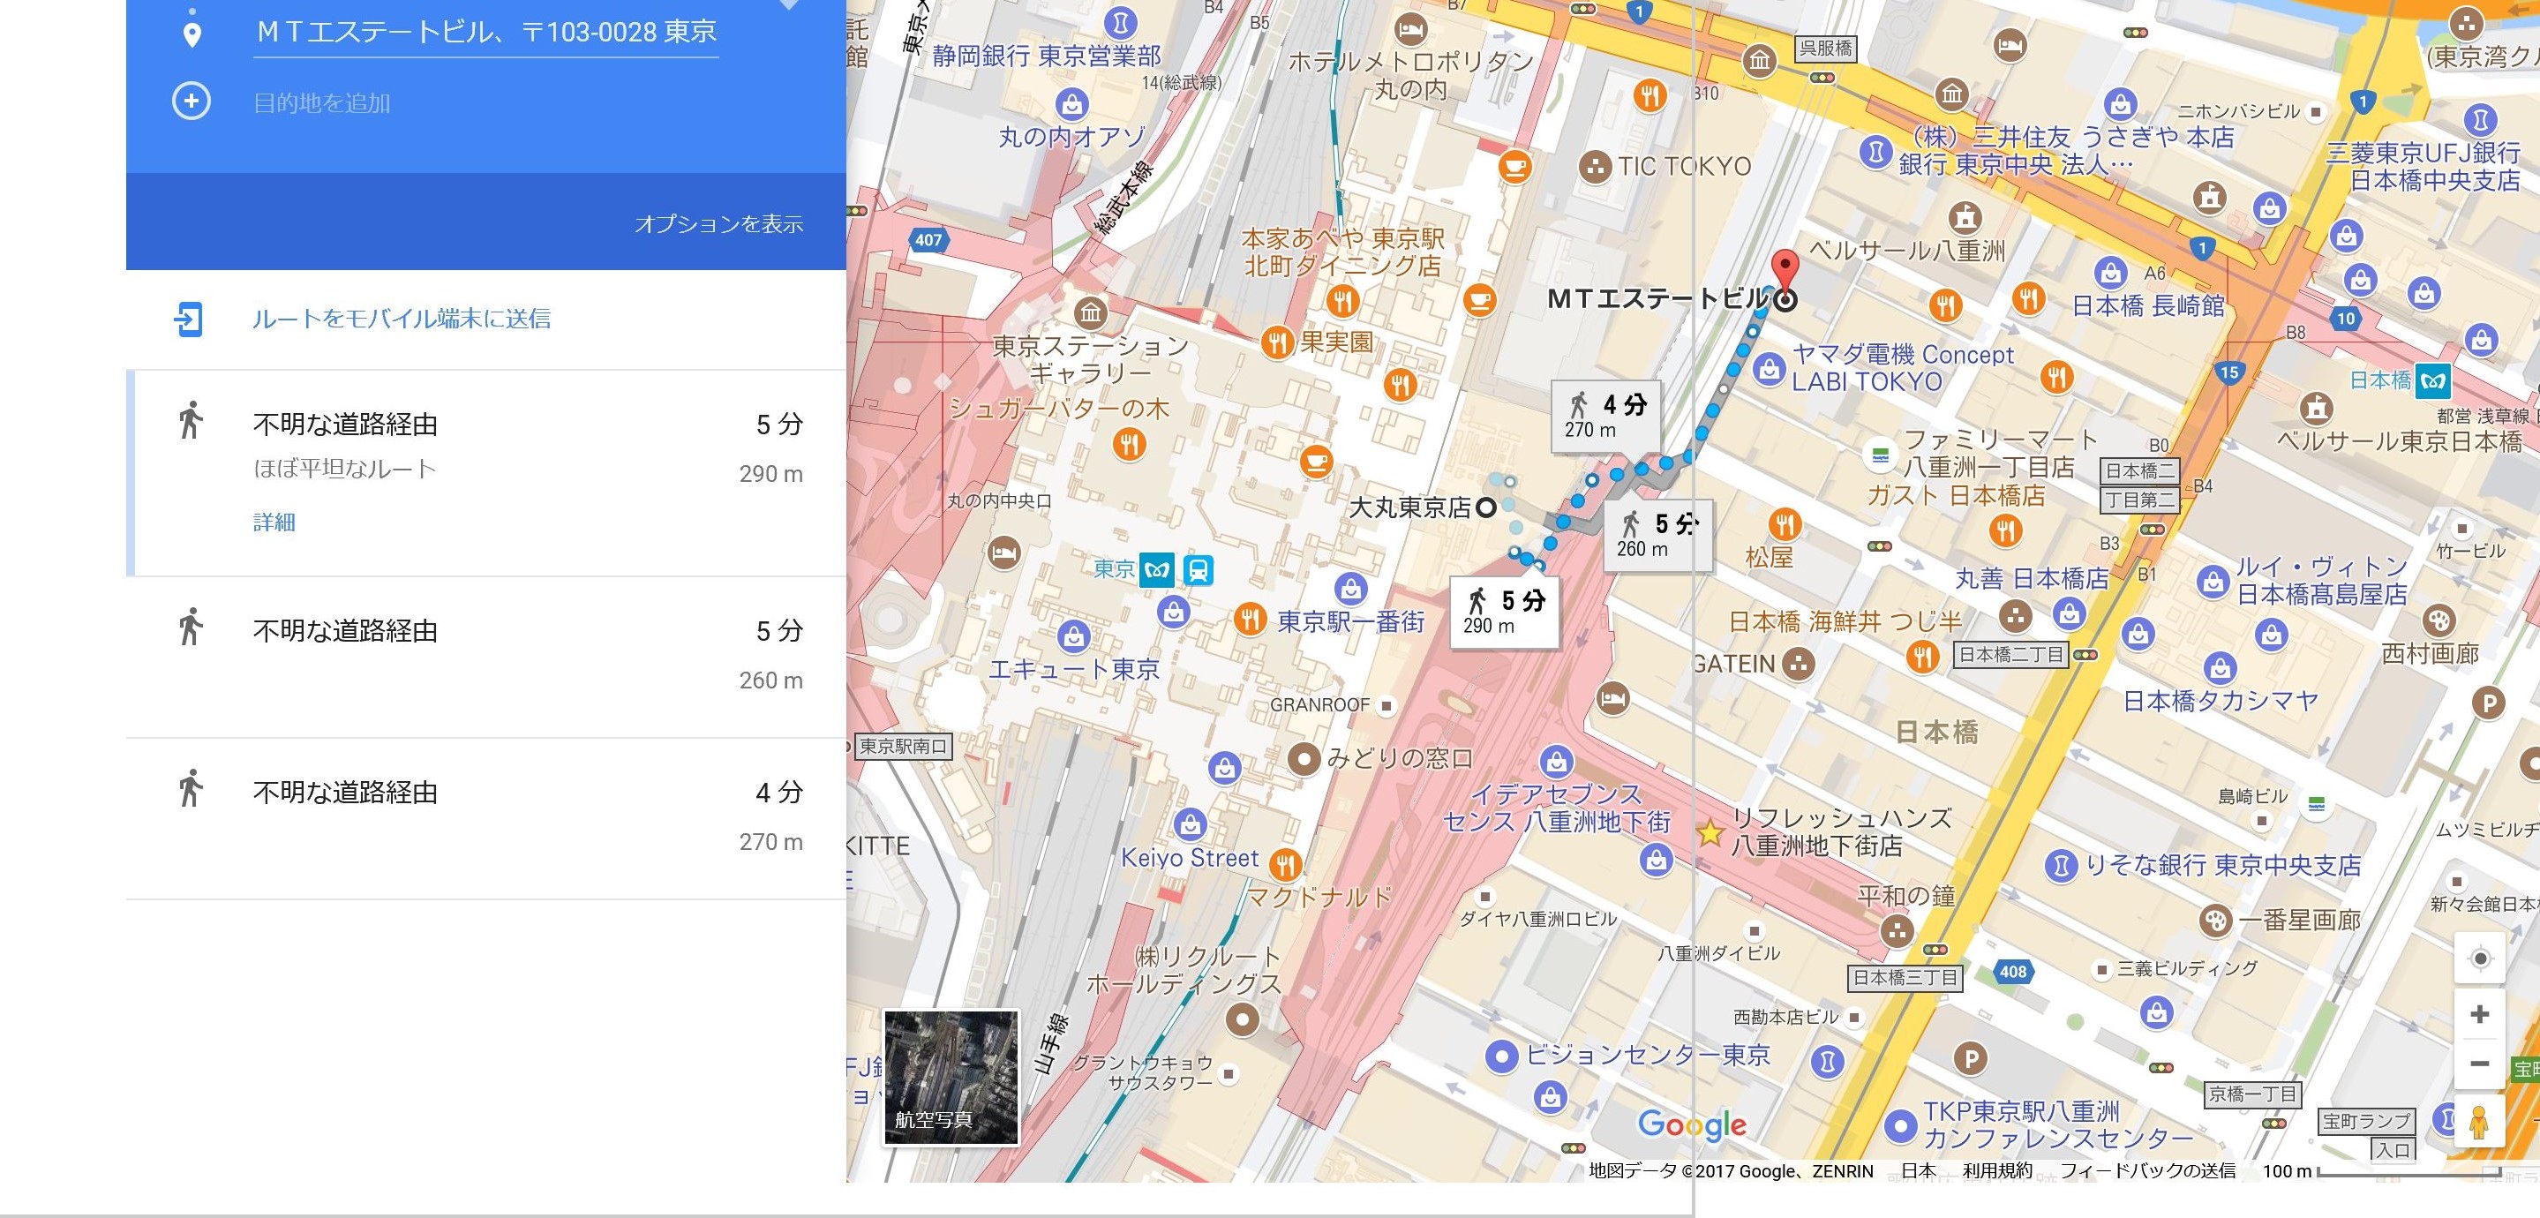Click the Keiyo Street shopping icon
This screenshot has width=2540, height=1218.
[1191, 824]
